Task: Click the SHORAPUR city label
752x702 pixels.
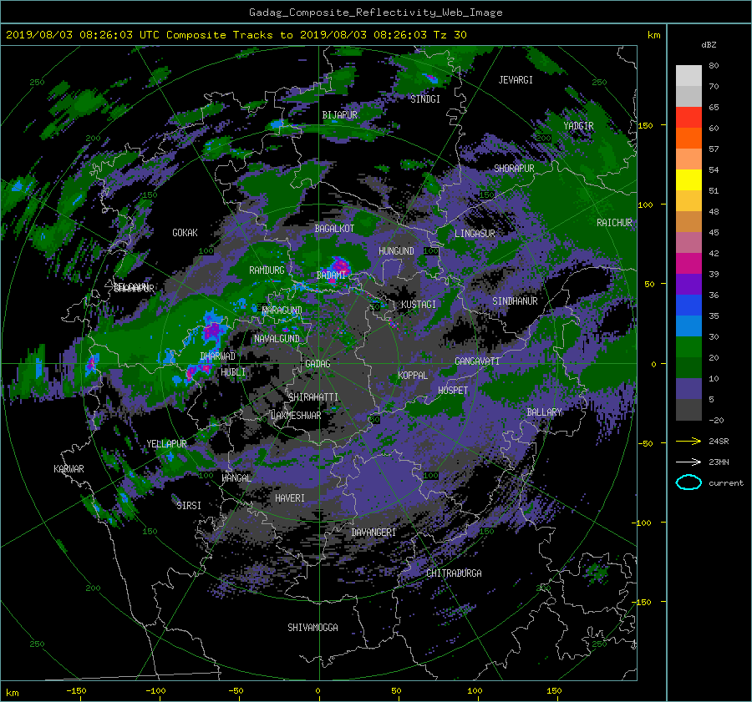Action: [x=514, y=169]
